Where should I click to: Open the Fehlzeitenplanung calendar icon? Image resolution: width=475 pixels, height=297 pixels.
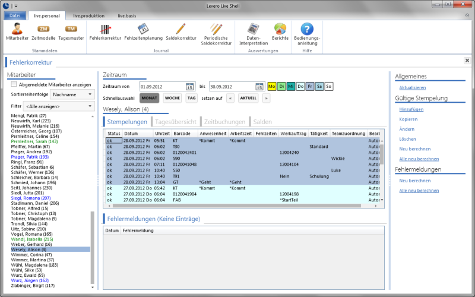pyautogui.click(x=143, y=29)
